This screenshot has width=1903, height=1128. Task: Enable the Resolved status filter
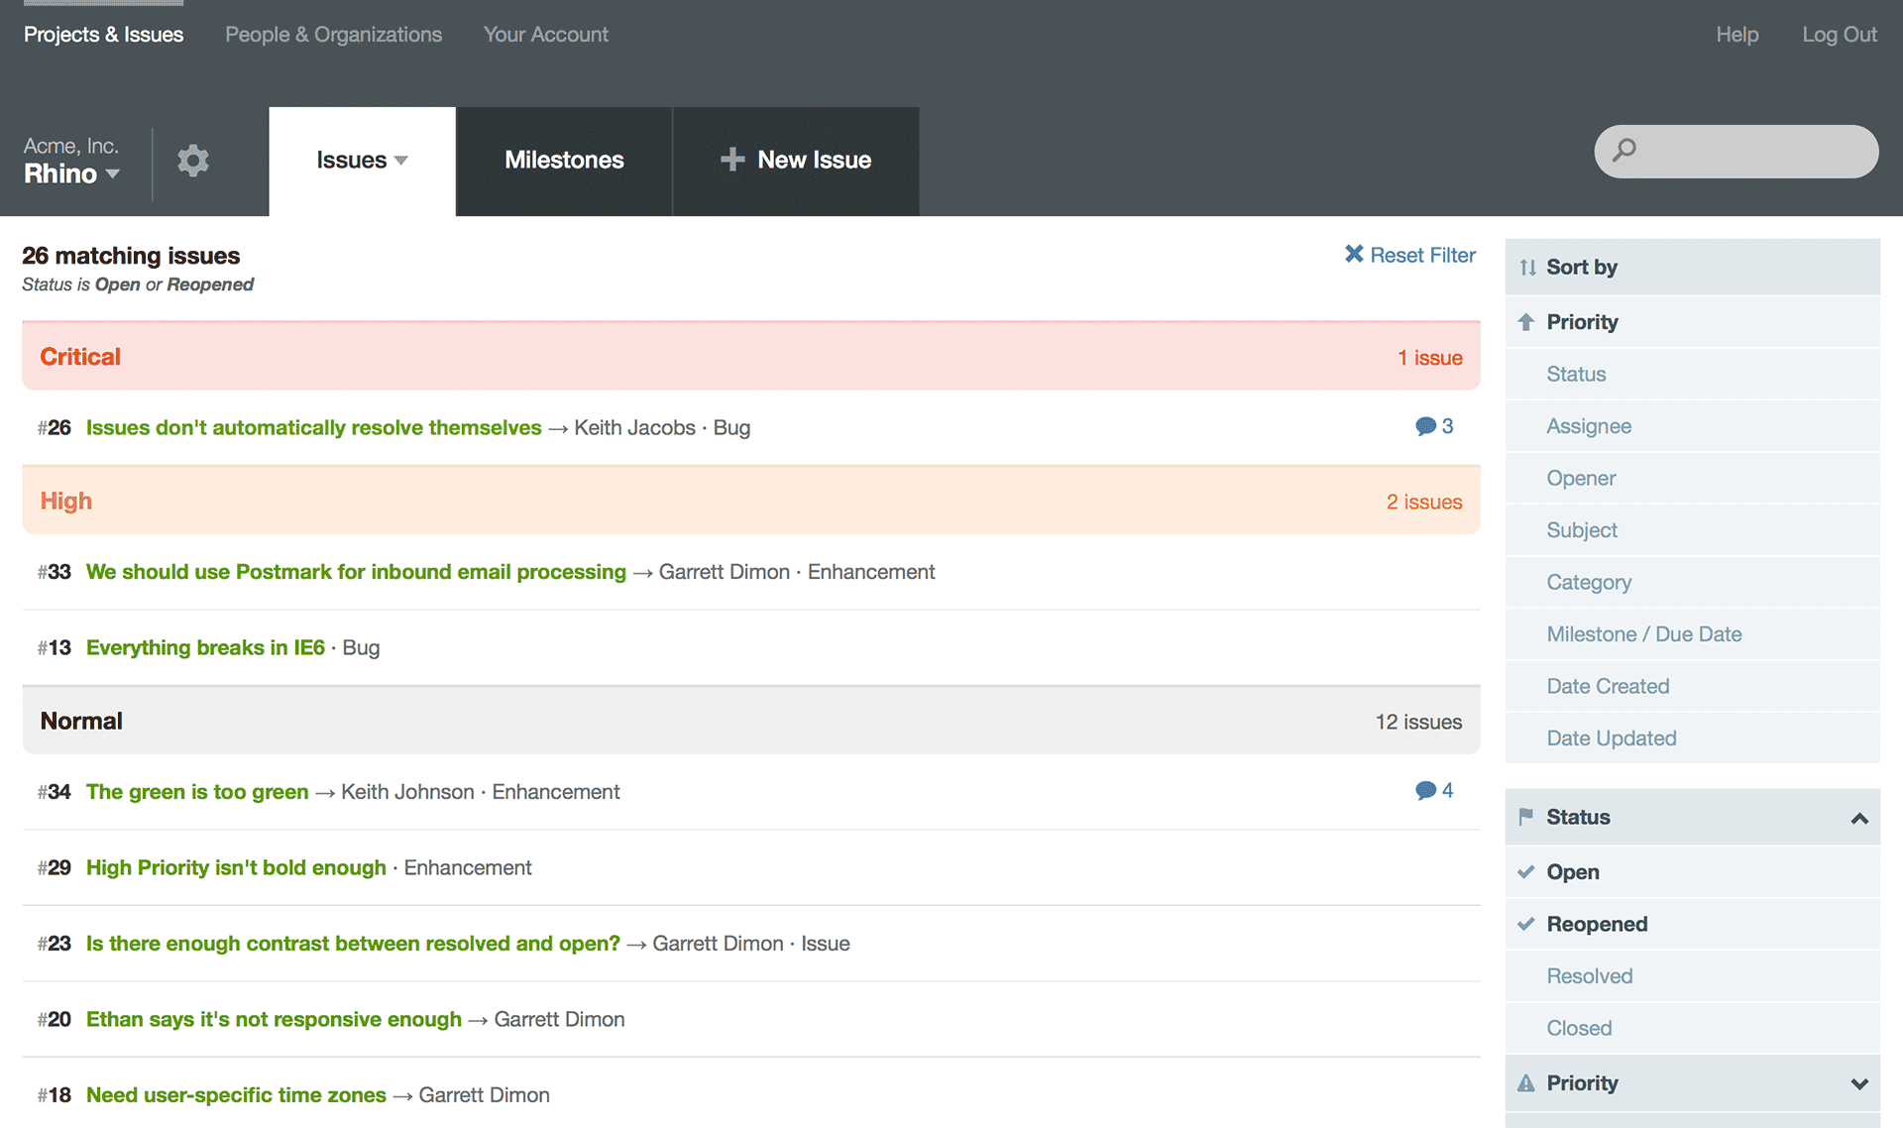(x=1589, y=976)
